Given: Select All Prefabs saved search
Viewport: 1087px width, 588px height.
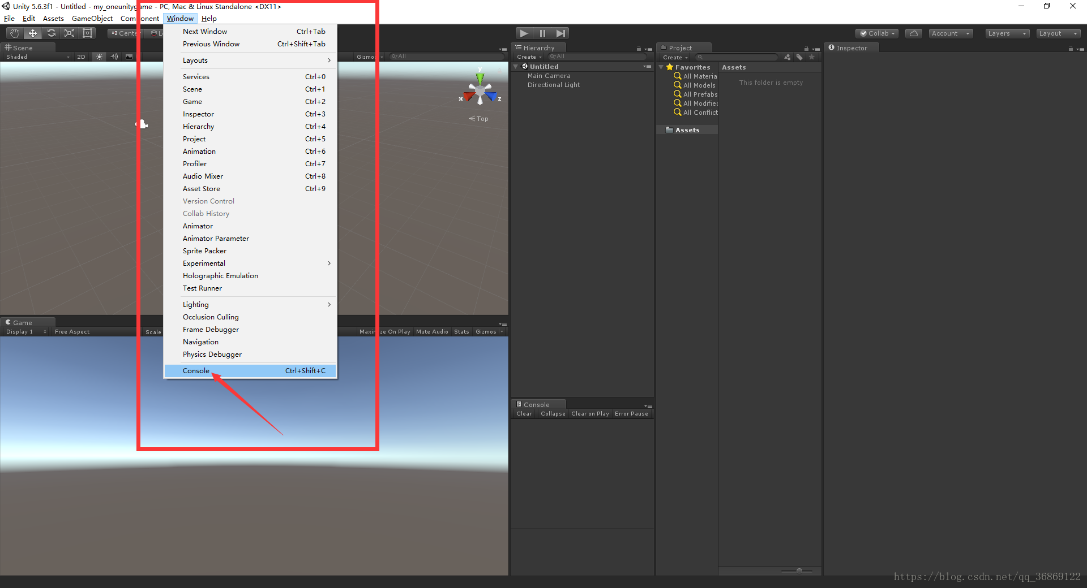Looking at the screenshot, I should pyautogui.click(x=695, y=94).
